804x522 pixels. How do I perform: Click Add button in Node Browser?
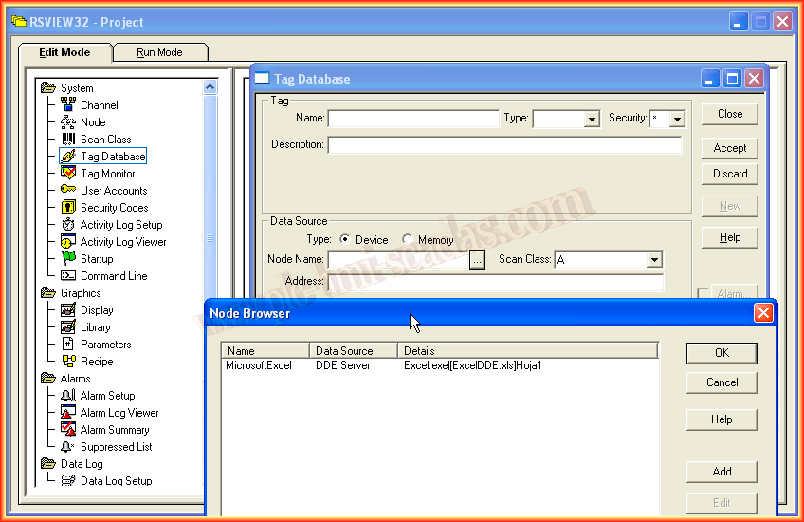tap(722, 472)
